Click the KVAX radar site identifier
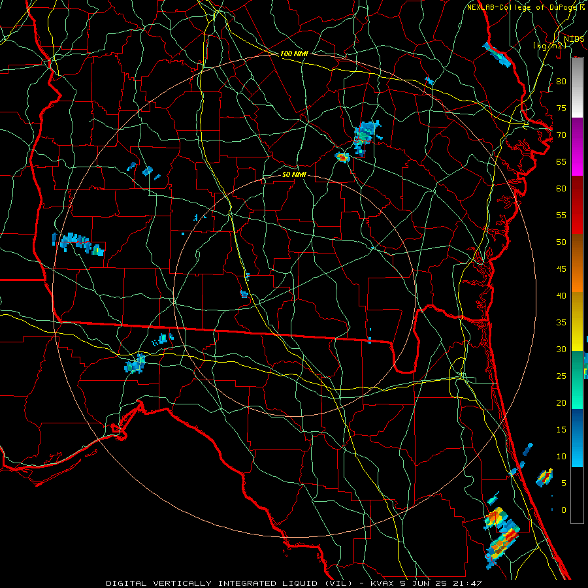588x588 pixels. 382,583
